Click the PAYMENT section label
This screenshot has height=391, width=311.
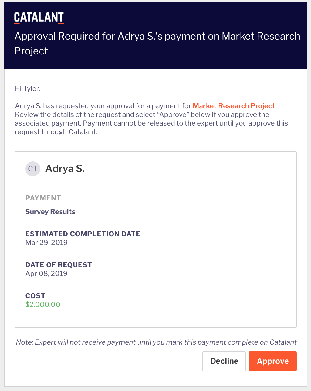point(43,198)
